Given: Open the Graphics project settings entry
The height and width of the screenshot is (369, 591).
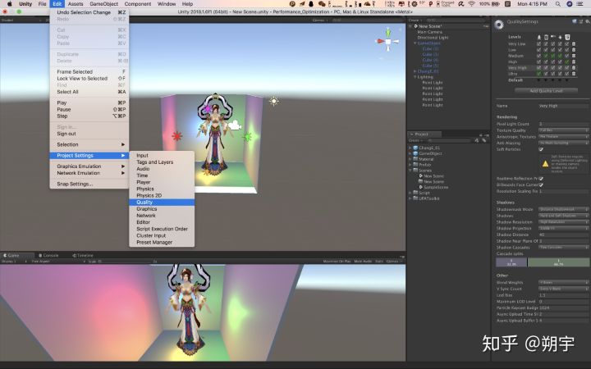Looking at the screenshot, I should 162,208.
